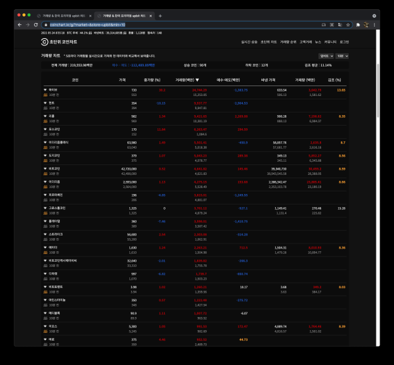The image size is (394, 365).
Task: Open chart icon in 모스코인 row priced 170
Action: click(45, 134)
